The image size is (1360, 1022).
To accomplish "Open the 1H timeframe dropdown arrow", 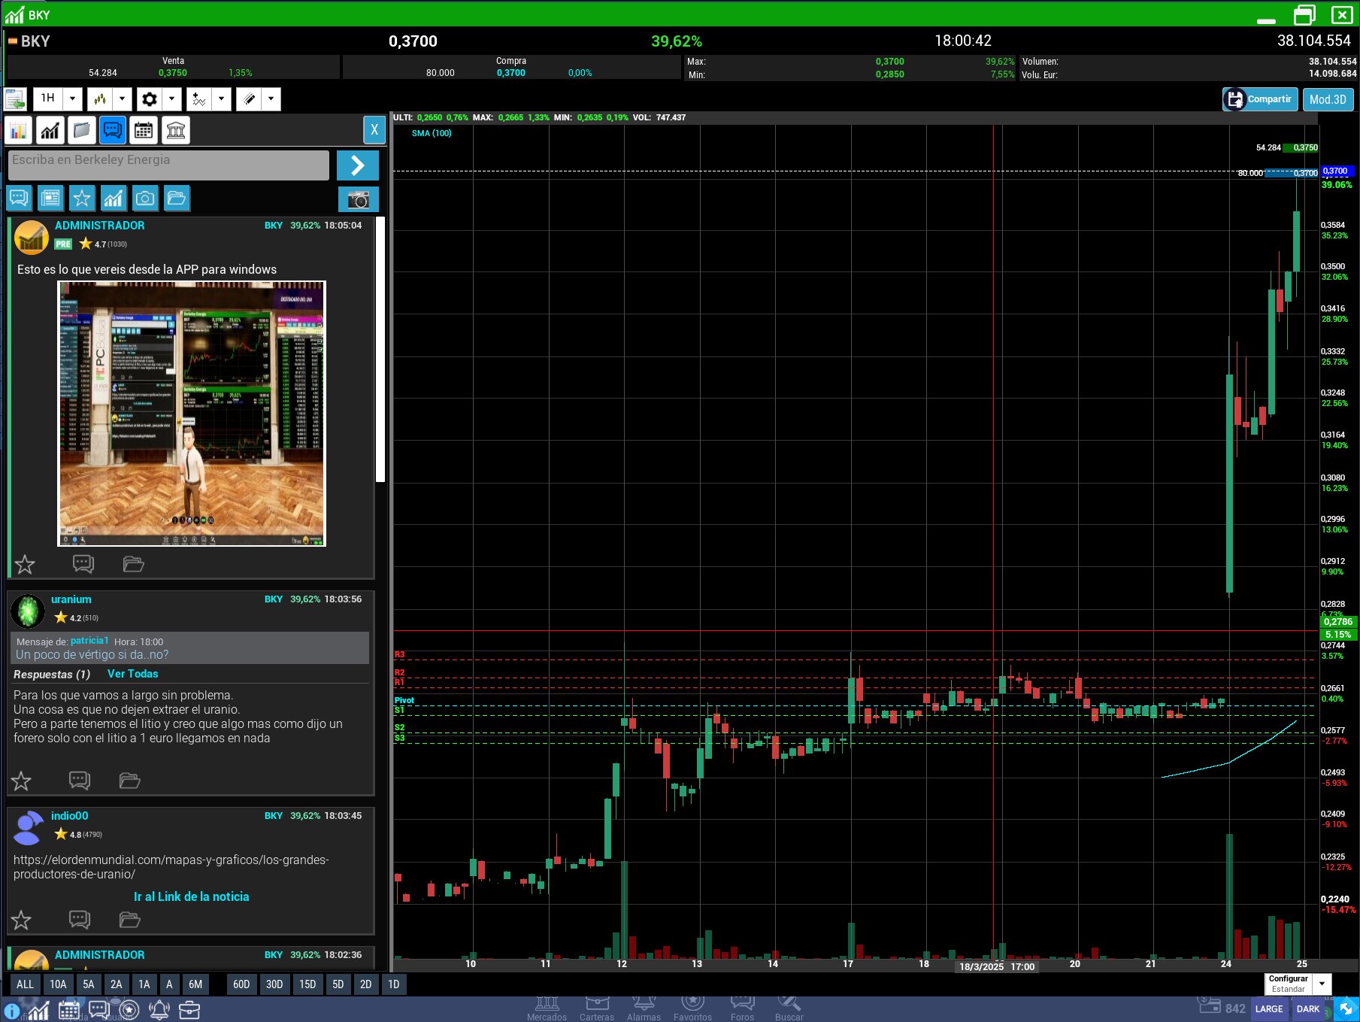I will 73,99.
